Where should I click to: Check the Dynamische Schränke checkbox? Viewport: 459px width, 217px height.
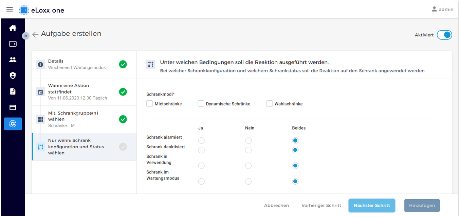tap(201, 104)
